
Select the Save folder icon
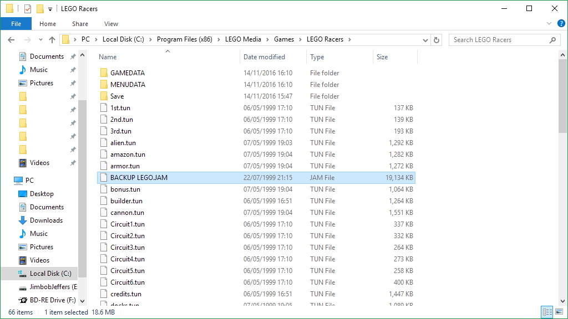[104, 96]
